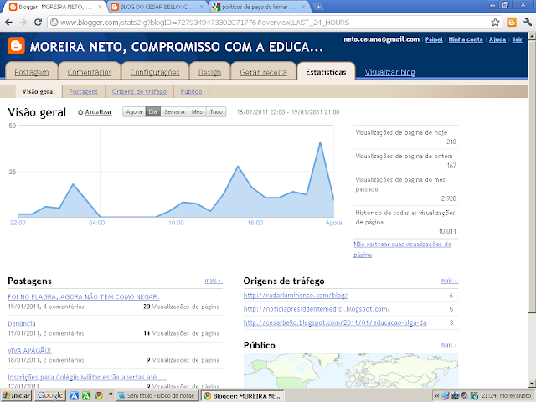Close the BLOG DO CESAR BELLO tab
Screen dimensions: 536x402
(202, 7)
